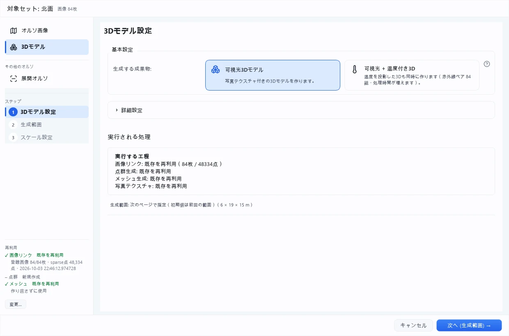Click the cubes icon in 可視光3Dモデル card
This screenshot has height=336, width=509.
click(216, 70)
